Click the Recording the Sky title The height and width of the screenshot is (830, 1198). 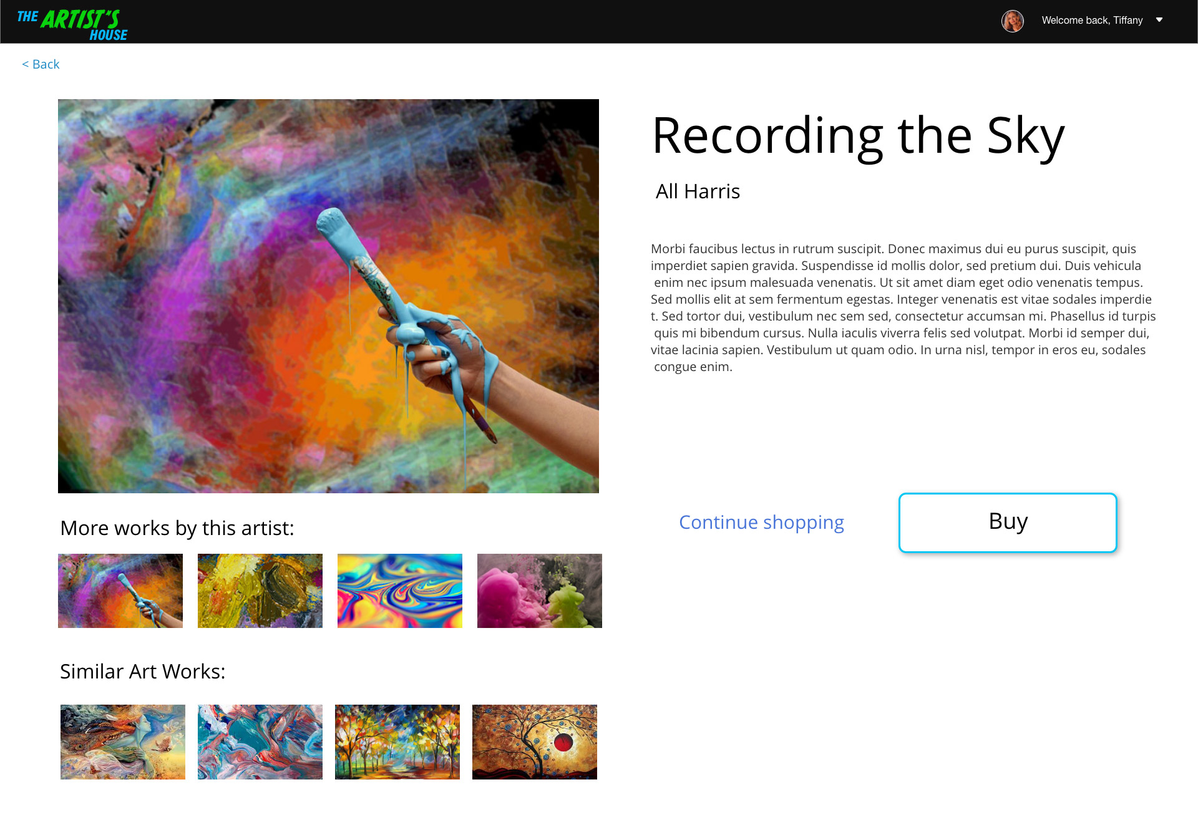pos(859,137)
